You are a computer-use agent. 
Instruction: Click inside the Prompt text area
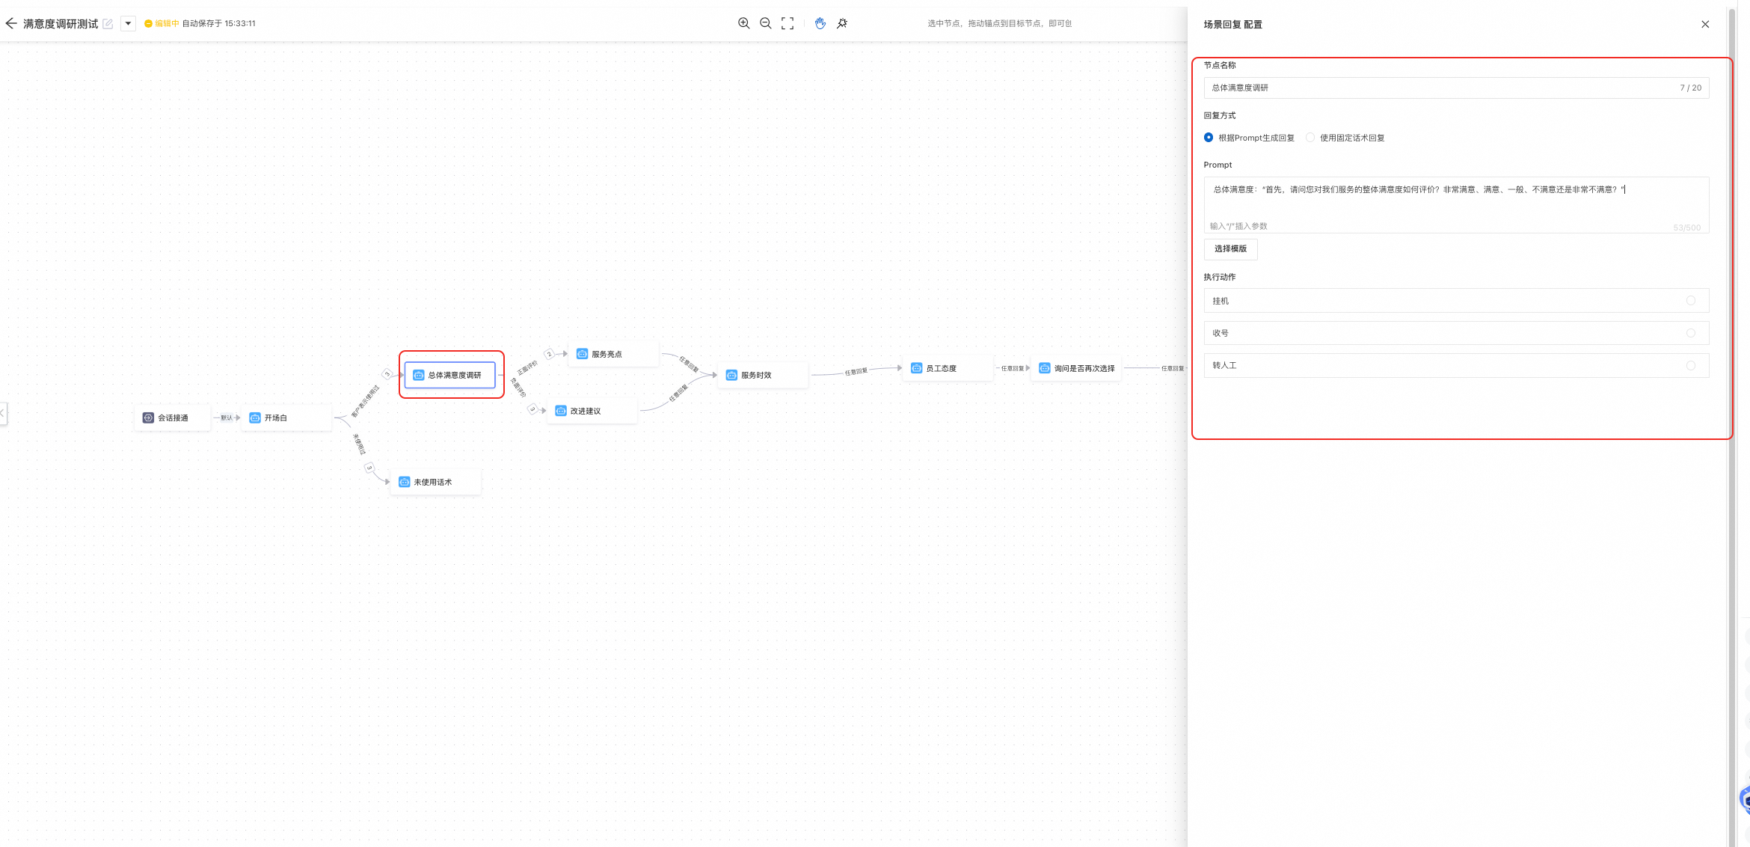click(1455, 202)
